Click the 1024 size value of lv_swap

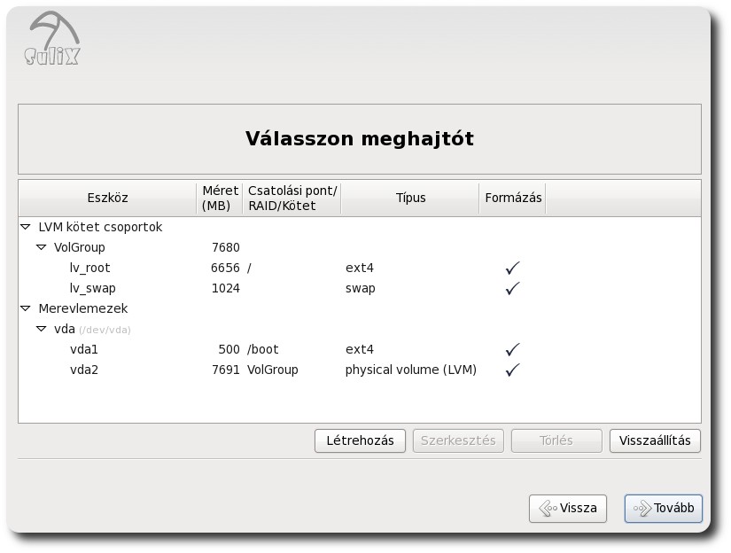point(226,288)
